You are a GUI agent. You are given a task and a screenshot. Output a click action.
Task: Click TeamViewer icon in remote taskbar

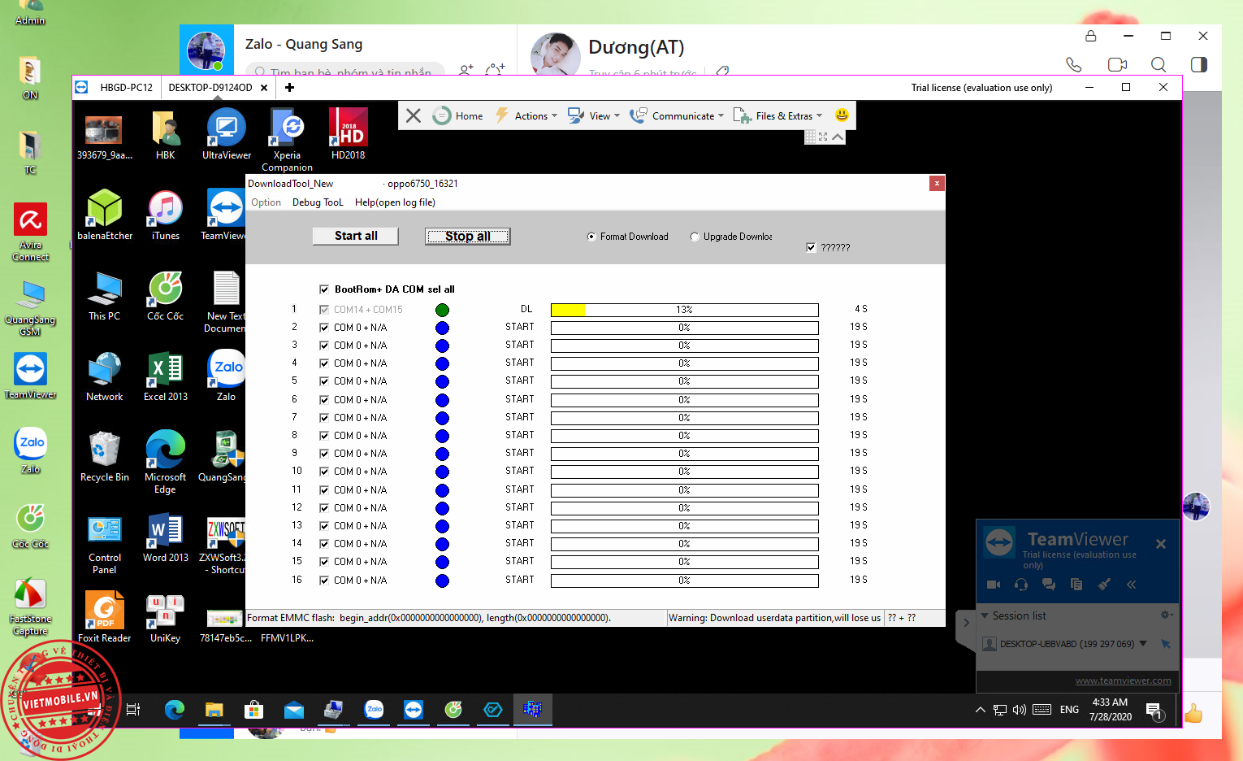[x=414, y=710]
